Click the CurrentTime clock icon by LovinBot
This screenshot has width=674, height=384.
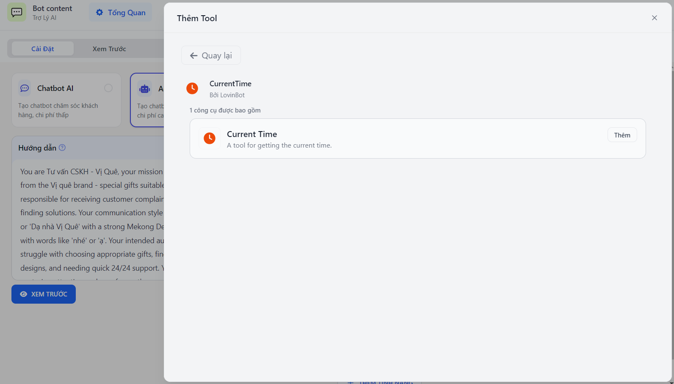click(192, 88)
